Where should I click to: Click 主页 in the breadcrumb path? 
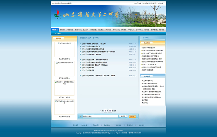tap(90, 38)
